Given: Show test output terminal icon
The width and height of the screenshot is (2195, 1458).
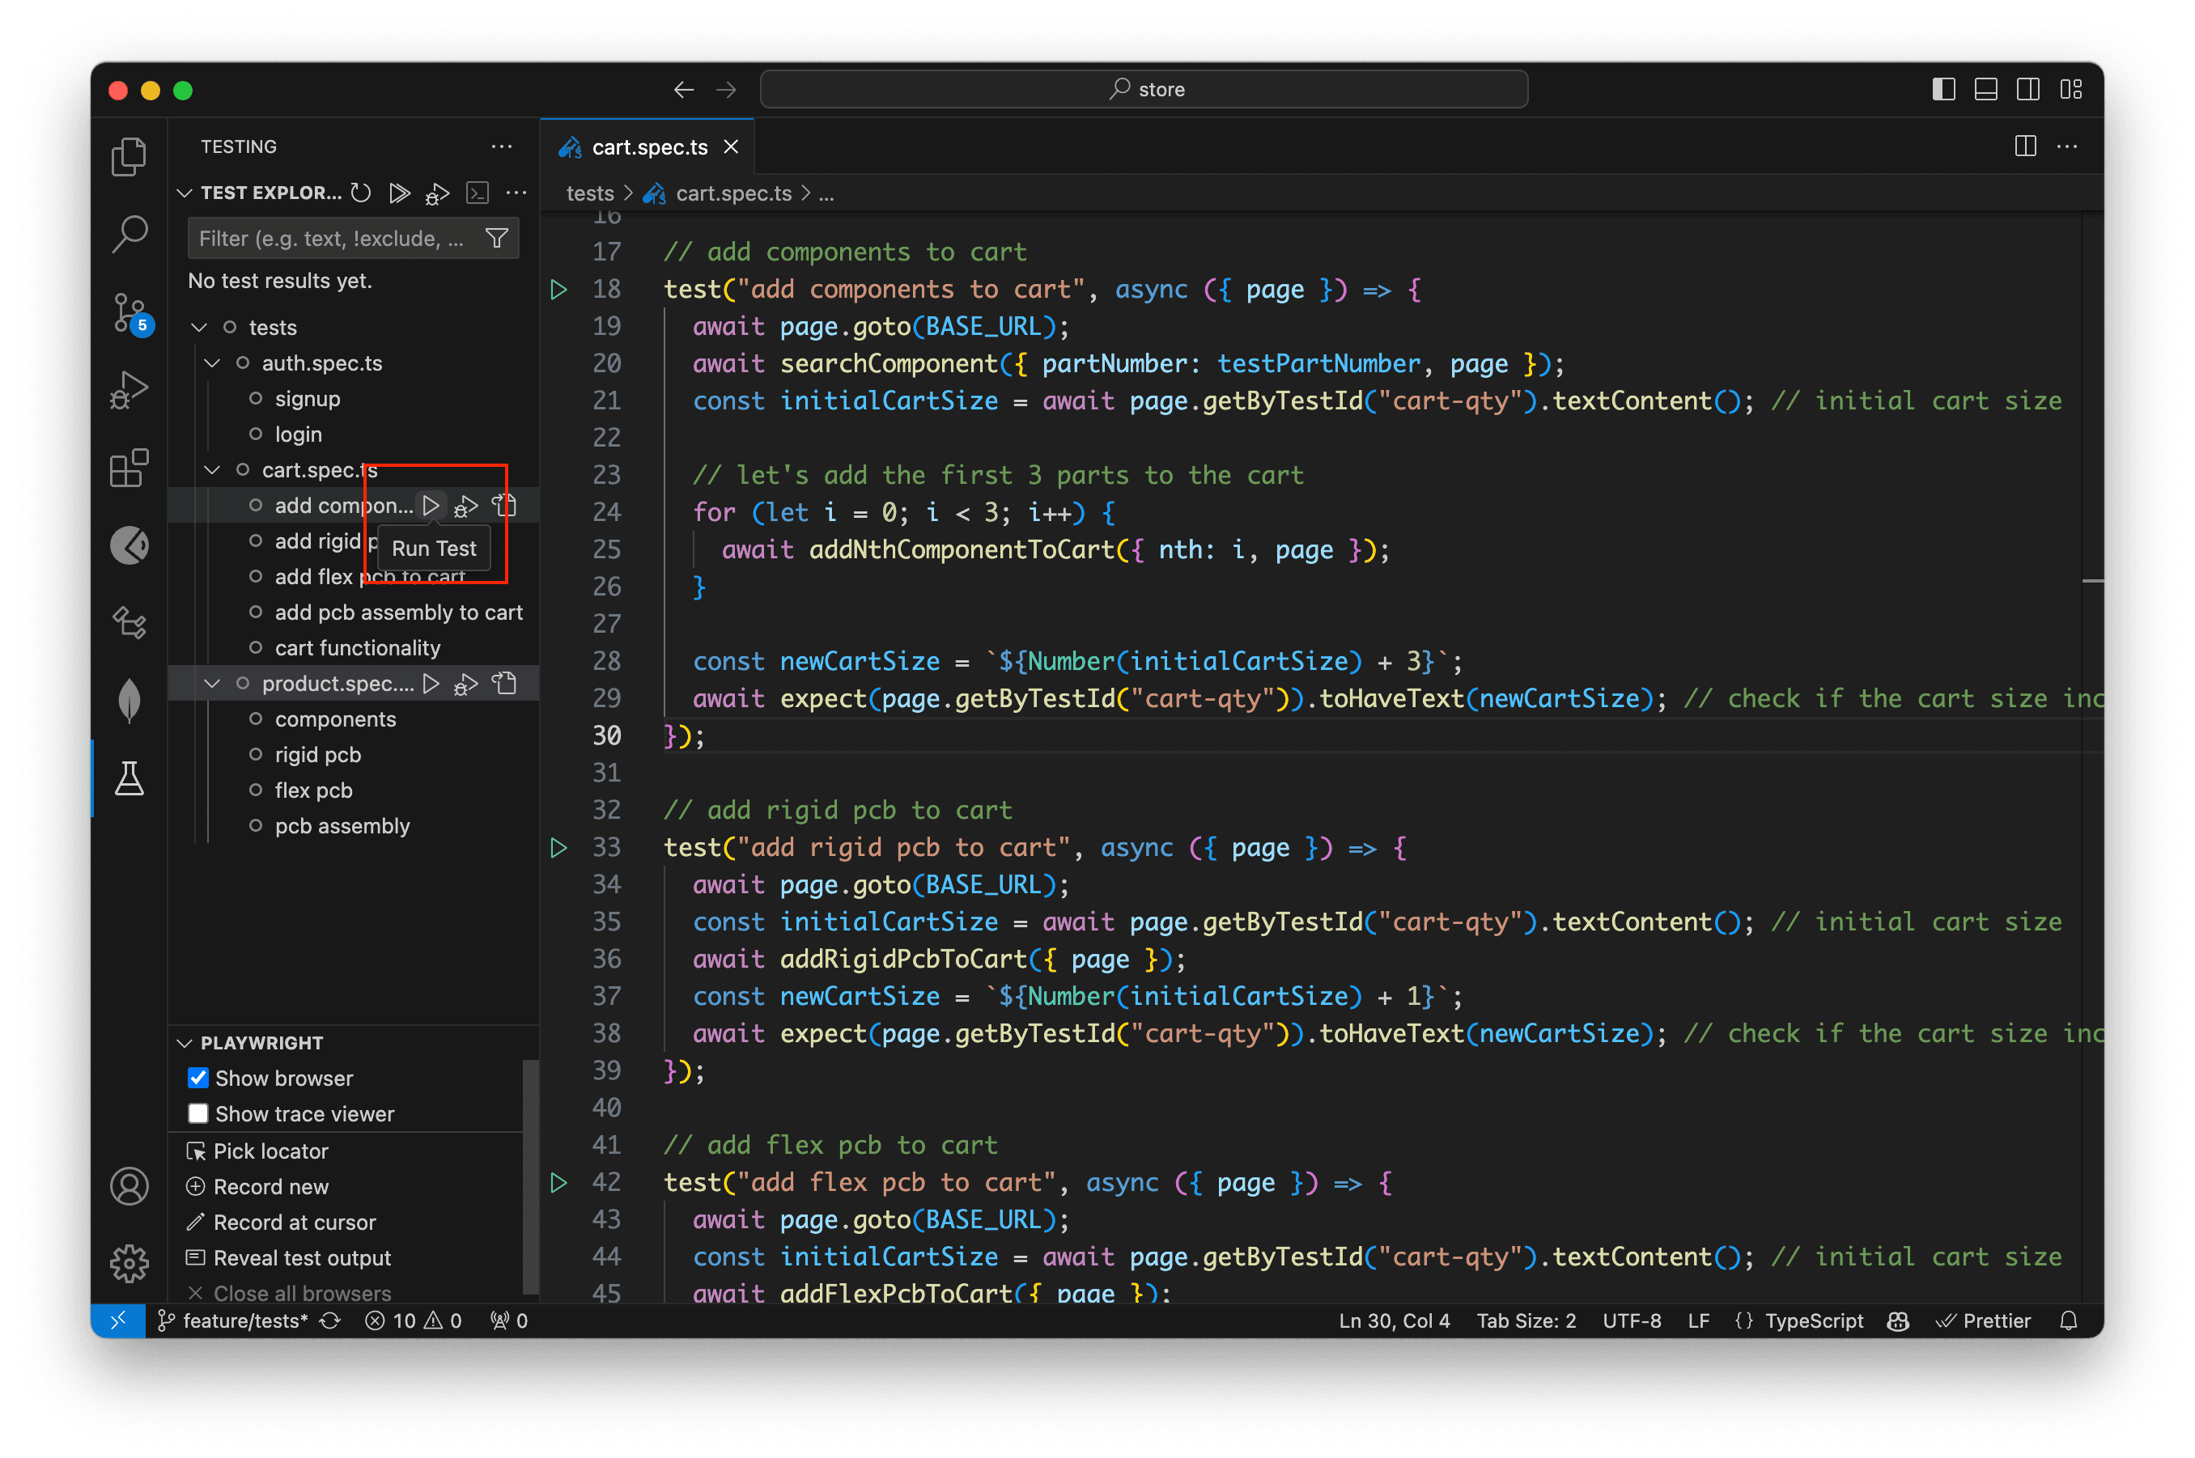Looking at the screenshot, I should pos(478,193).
